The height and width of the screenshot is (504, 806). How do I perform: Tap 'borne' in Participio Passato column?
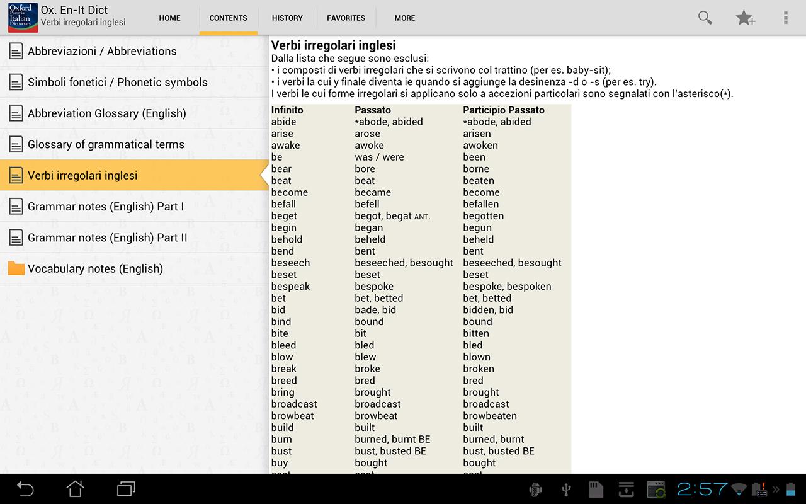[x=476, y=169]
